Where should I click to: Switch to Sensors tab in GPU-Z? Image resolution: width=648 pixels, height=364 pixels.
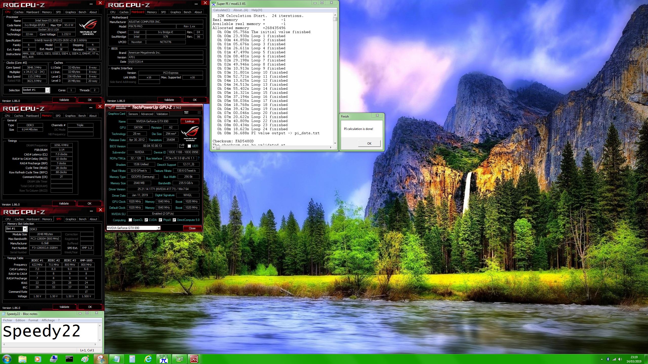tap(133, 114)
